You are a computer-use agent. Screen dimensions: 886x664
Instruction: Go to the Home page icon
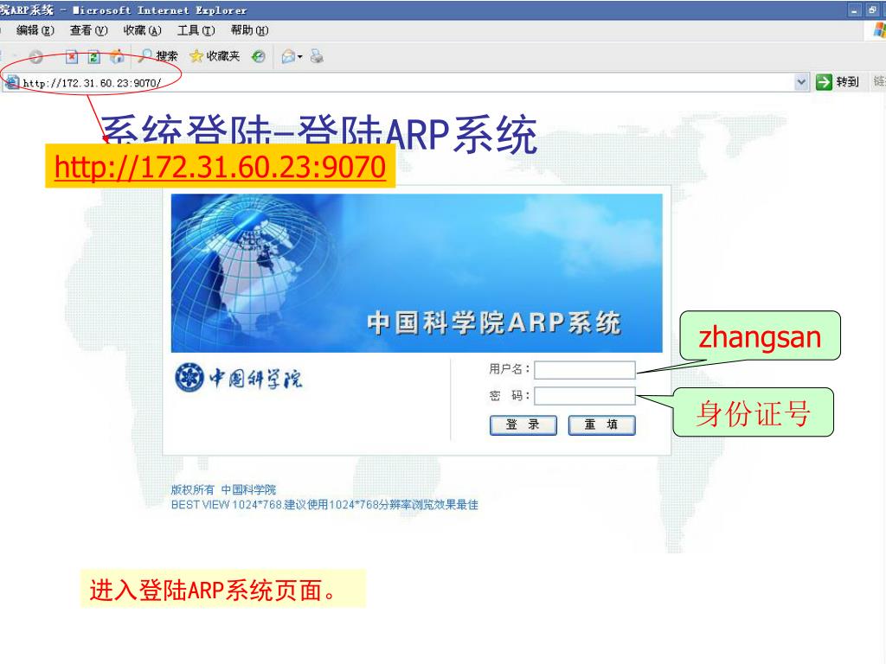click(117, 56)
